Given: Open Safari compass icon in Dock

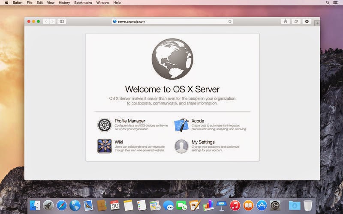Looking at the screenshot, I should [x=61, y=205].
